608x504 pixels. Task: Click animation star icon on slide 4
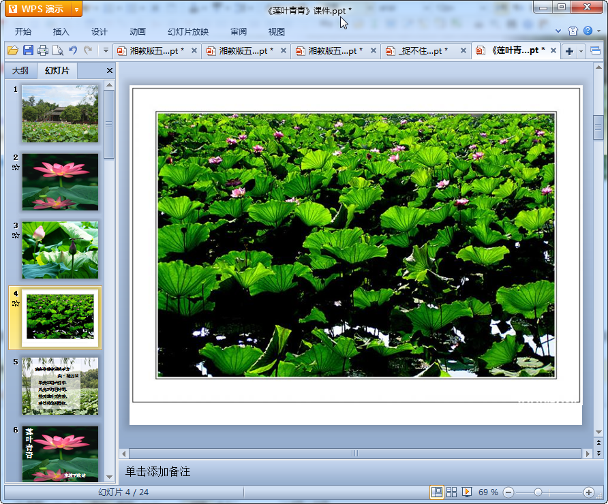tap(16, 303)
